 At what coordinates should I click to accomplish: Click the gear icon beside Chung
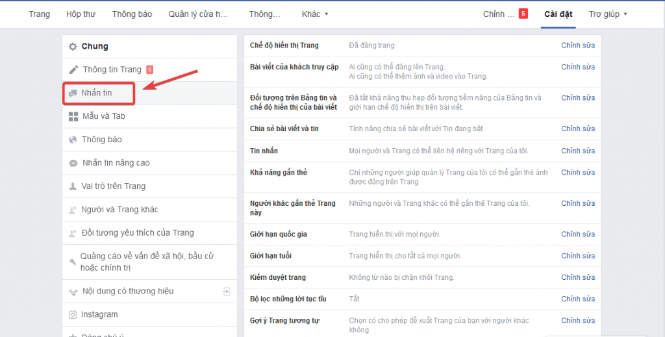click(x=73, y=47)
